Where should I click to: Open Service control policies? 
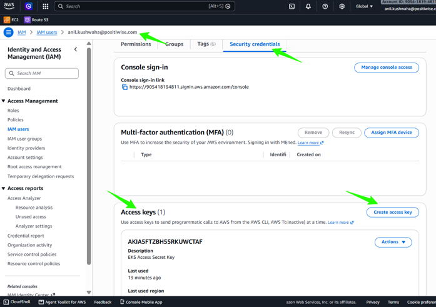(x=32, y=254)
